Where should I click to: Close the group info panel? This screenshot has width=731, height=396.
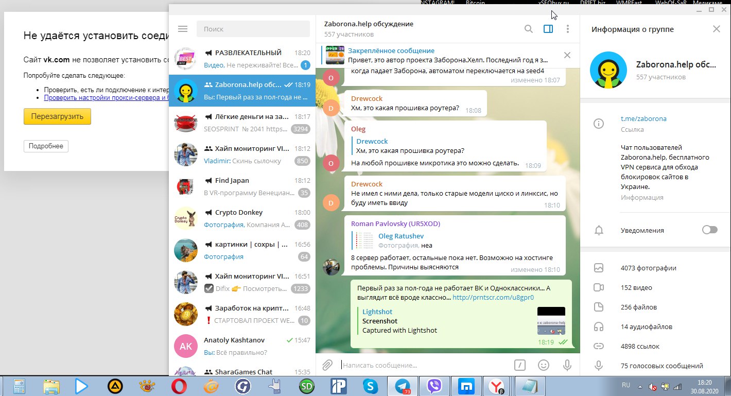[x=717, y=29]
